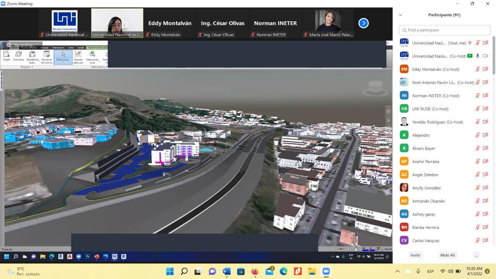Open Word from the Windows 11 taskbar

click(227, 271)
